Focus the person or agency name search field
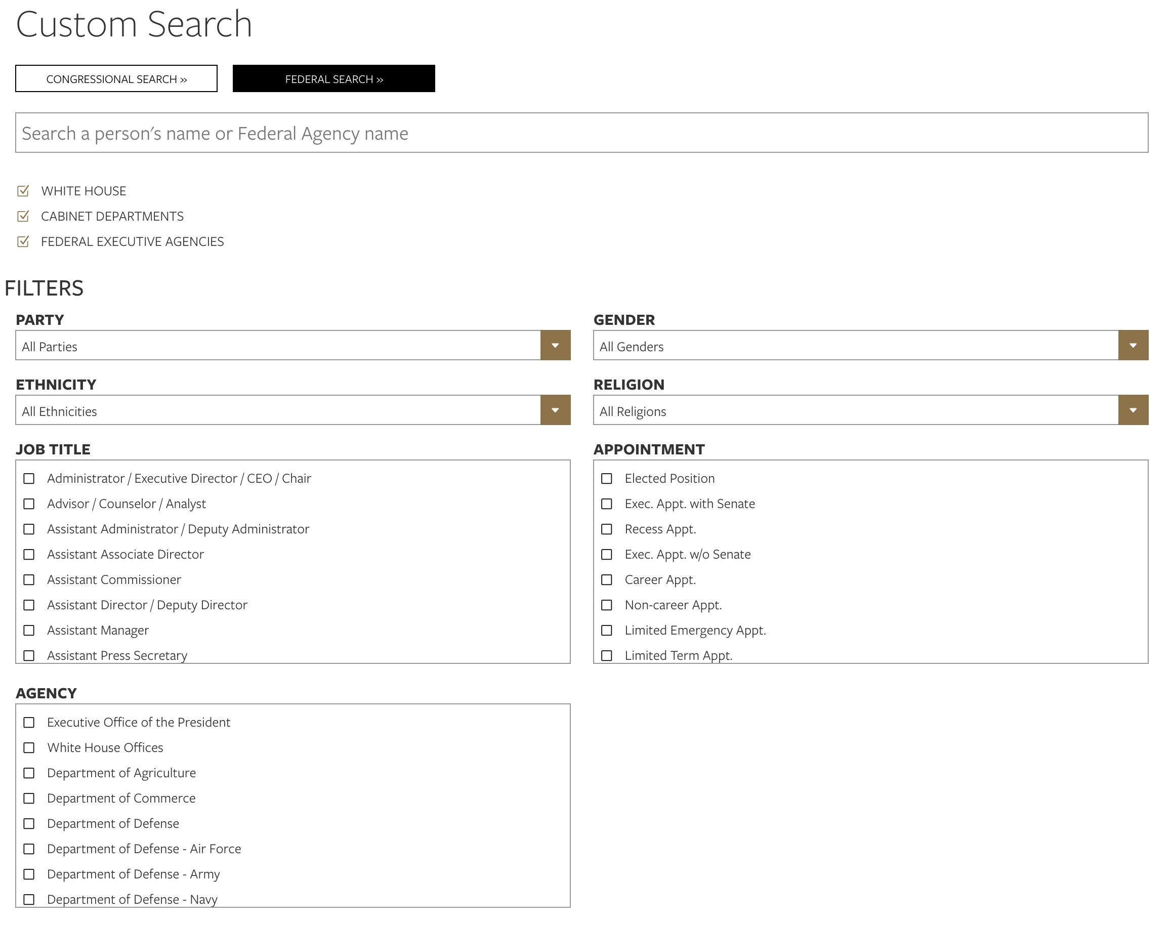Image resolution: width=1170 pixels, height=925 pixels. [x=582, y=133]
